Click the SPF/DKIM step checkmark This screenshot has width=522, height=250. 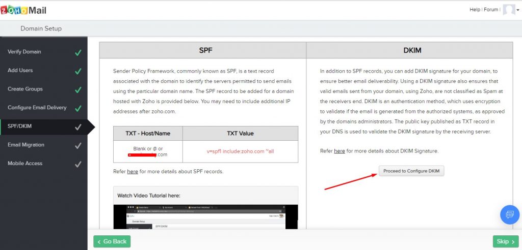tap(78, 127)
